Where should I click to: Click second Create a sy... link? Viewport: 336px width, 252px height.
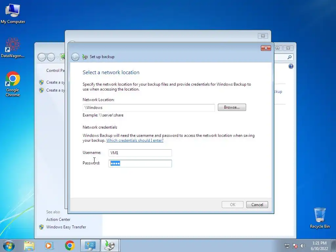[55, 90]
